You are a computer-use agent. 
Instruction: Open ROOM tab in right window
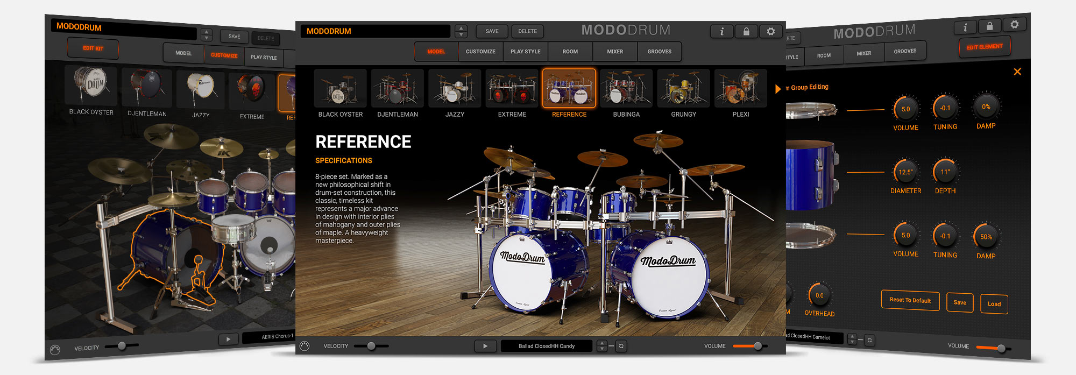coord(824,55)
